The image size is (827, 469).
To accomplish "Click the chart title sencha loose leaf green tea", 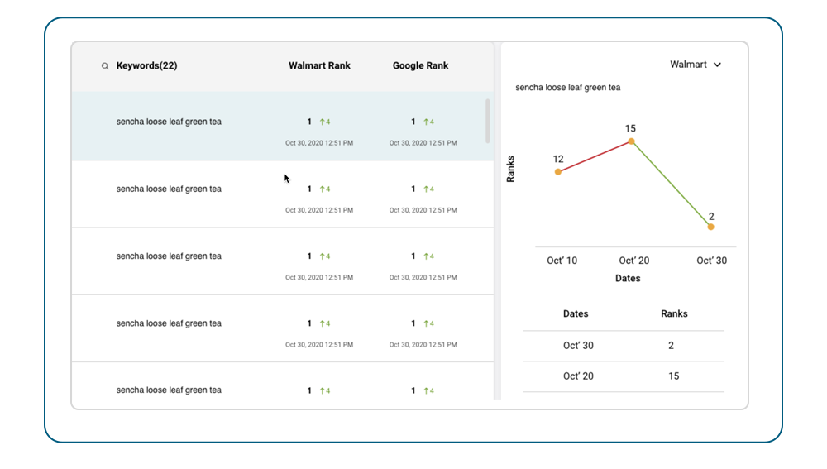I will 567,88.
